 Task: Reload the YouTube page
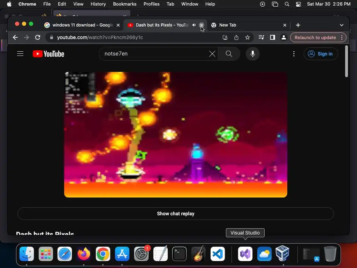click(x=38, y=37)
